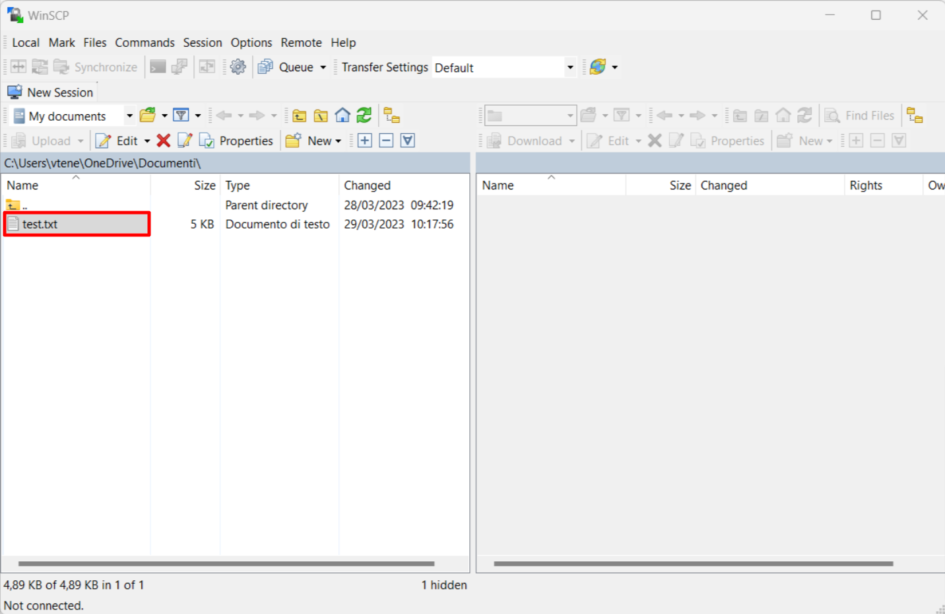Click the Synchronize button

coord(96,67)
